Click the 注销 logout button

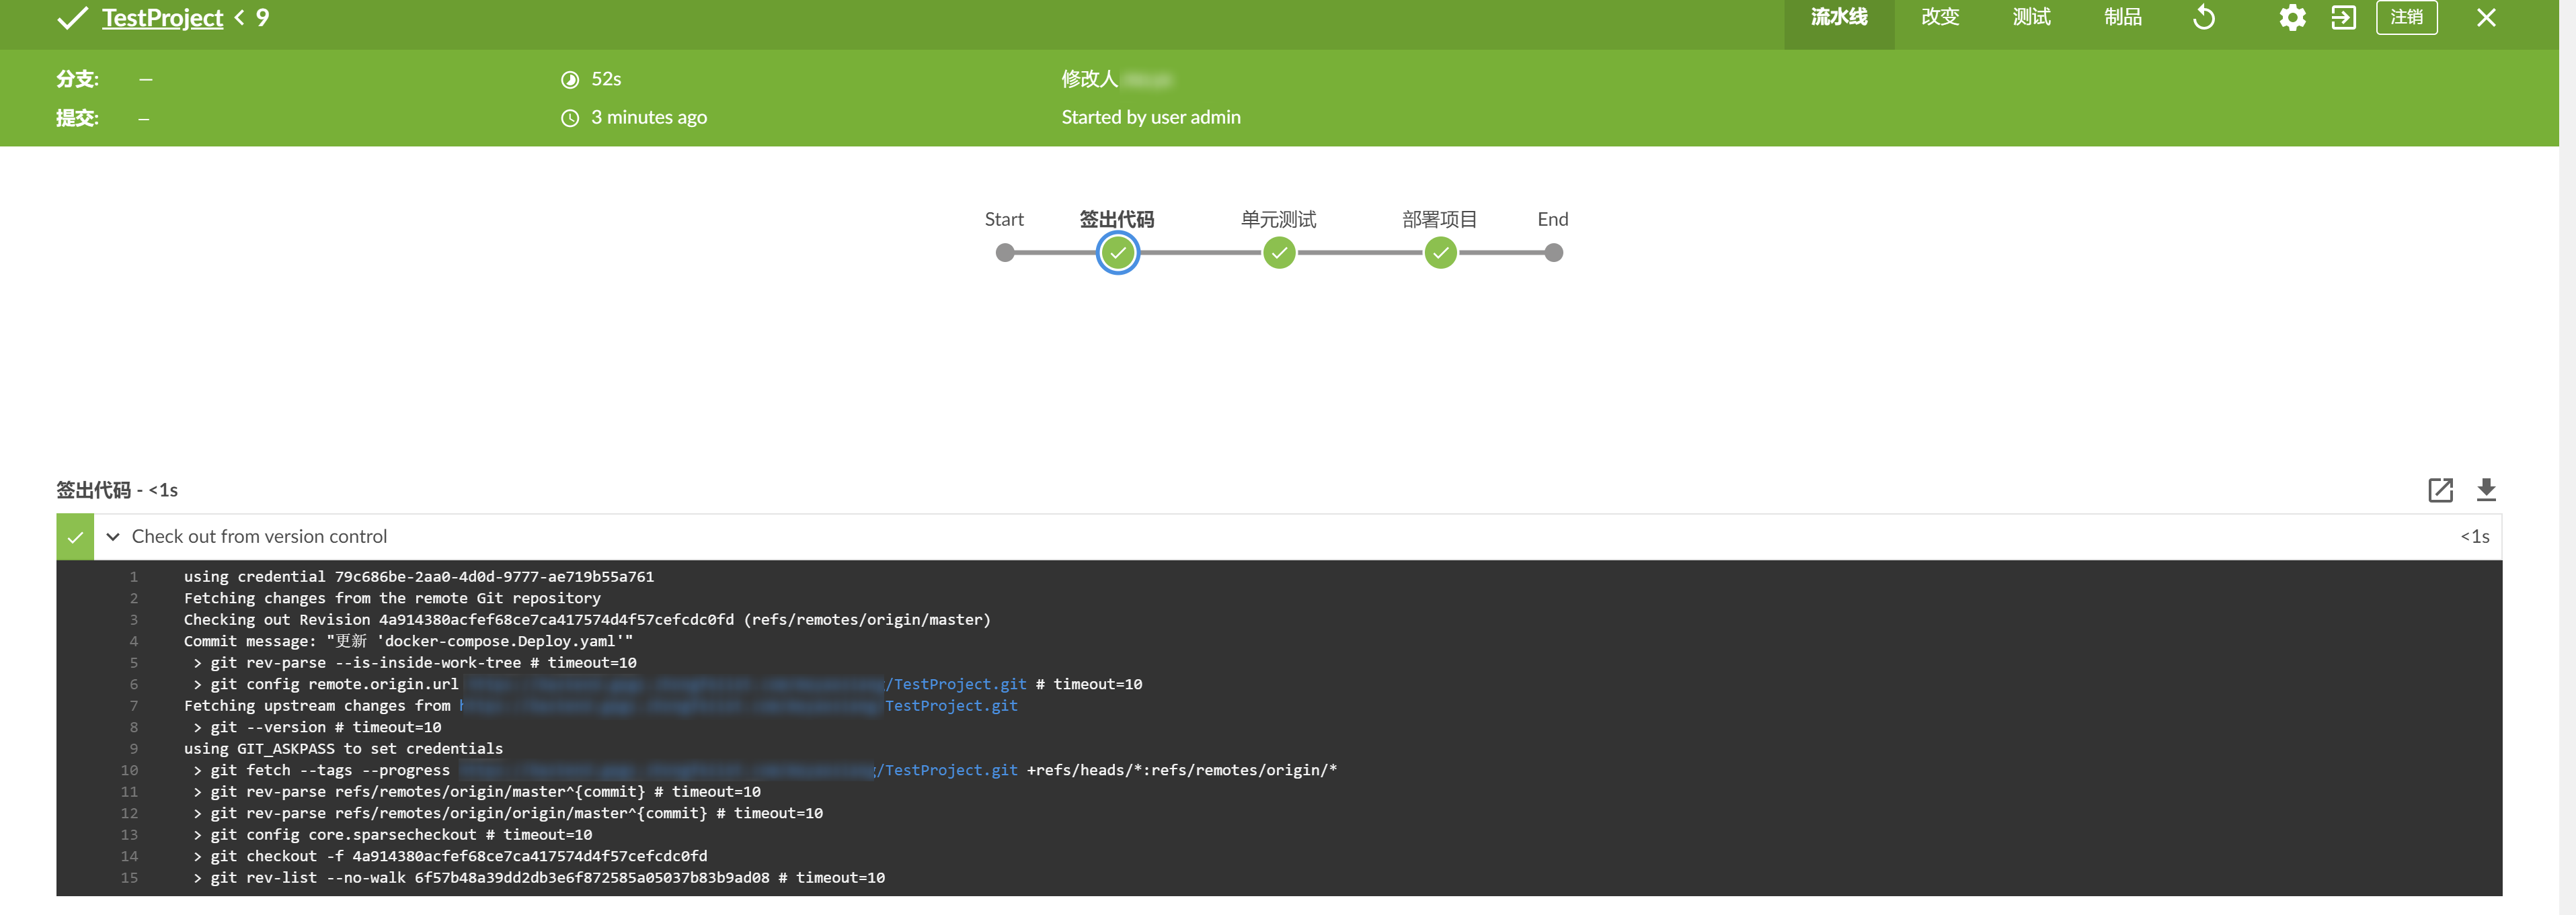[2406, 18]
